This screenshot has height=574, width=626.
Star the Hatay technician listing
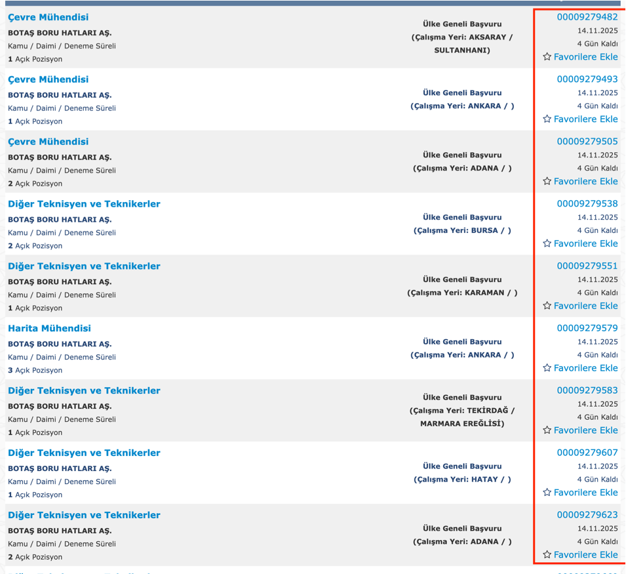pyautogui.click(x=547, y=493)
